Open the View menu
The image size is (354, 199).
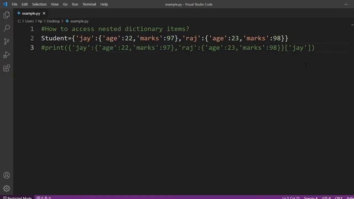coord(55,4)
